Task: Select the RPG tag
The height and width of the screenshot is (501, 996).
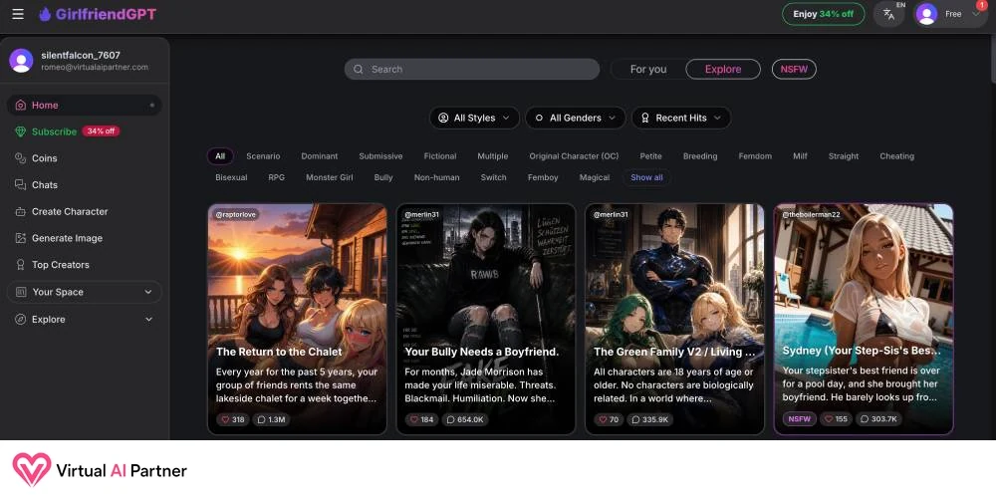Action: coord(276,178)
